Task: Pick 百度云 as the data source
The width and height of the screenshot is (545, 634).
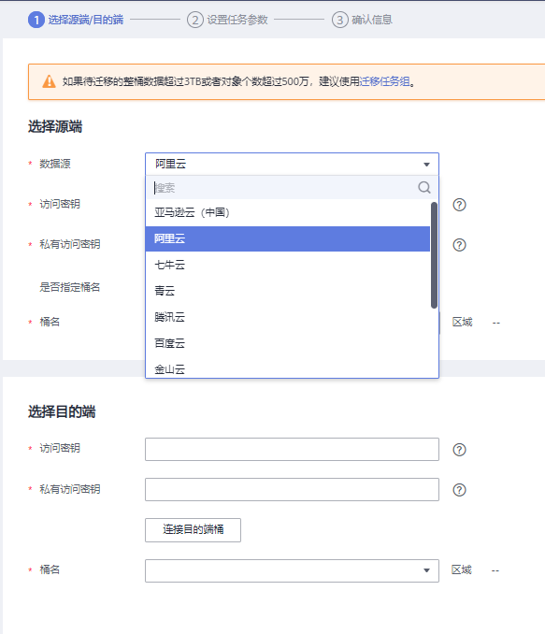Action: (288, 343)
